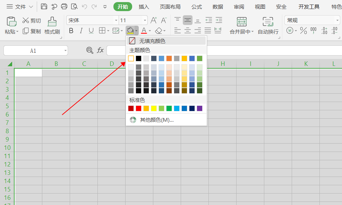
Task: Click the Copy (复制) button
Action: (32, 31)
